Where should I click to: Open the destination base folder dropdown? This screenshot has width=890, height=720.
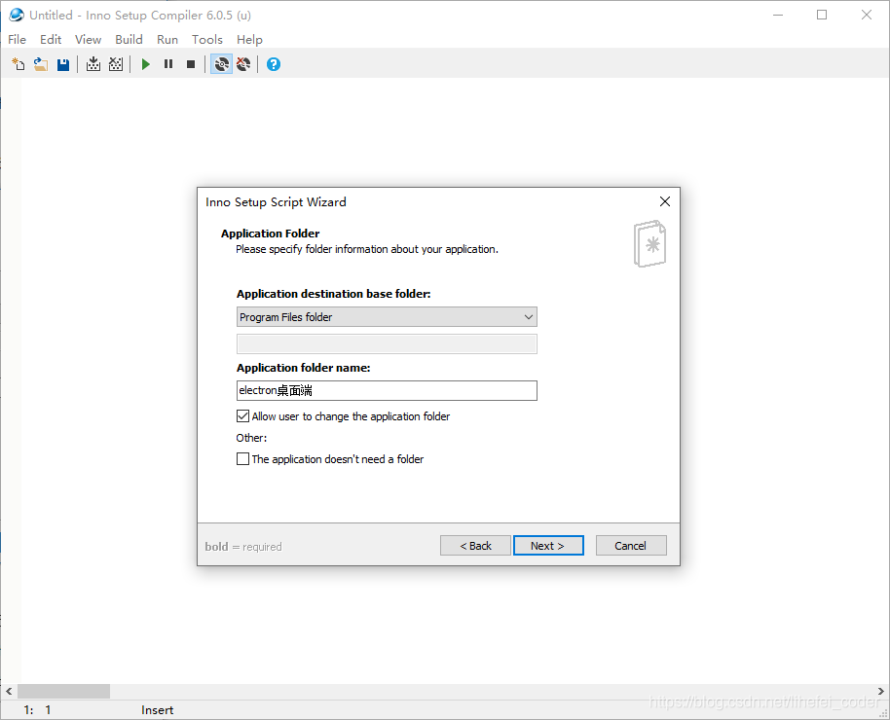click(x=387, y=316)
